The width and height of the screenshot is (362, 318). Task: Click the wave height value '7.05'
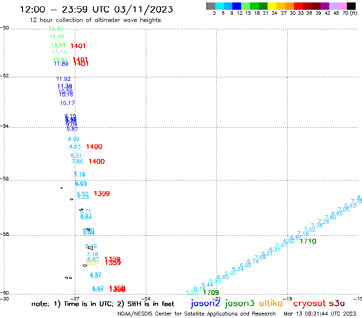[x=343, y=209]
